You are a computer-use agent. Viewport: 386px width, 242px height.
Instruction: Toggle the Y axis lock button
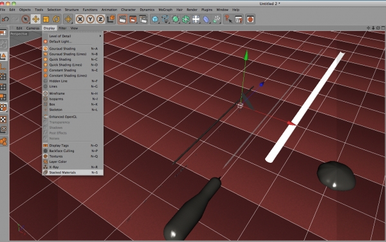click(x=90, y=19)
